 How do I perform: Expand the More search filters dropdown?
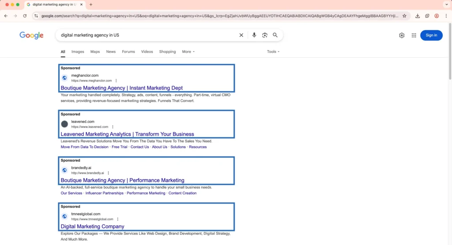[x=188, y=52]
